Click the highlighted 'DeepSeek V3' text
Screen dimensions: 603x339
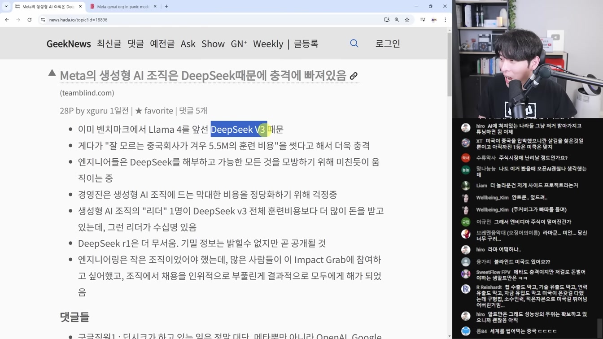[x=239, y=129]
